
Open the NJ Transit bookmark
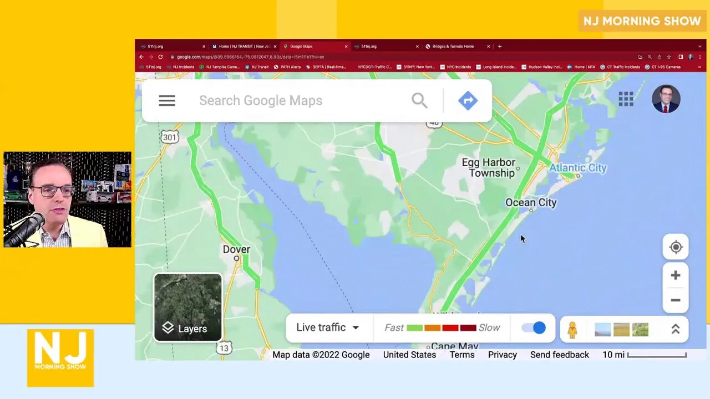[257, 67]
